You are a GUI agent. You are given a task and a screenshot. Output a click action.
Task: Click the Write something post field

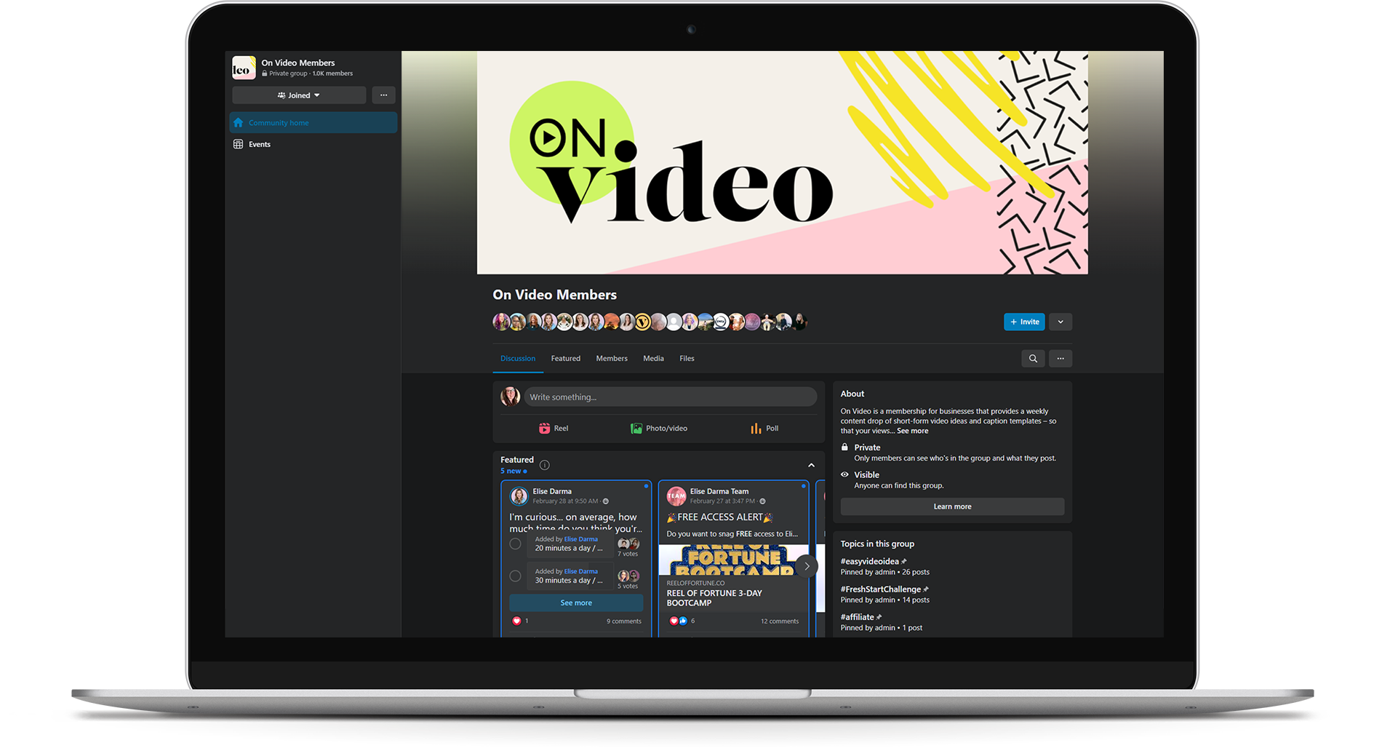[671, 397]
